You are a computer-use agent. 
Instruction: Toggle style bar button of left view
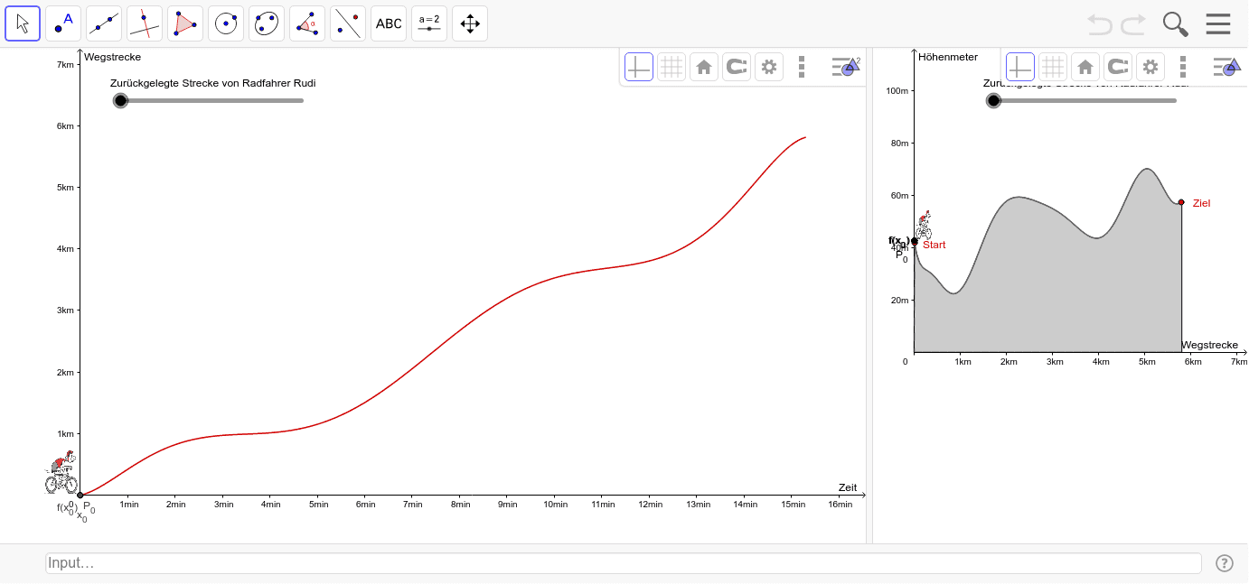[846, 66]
